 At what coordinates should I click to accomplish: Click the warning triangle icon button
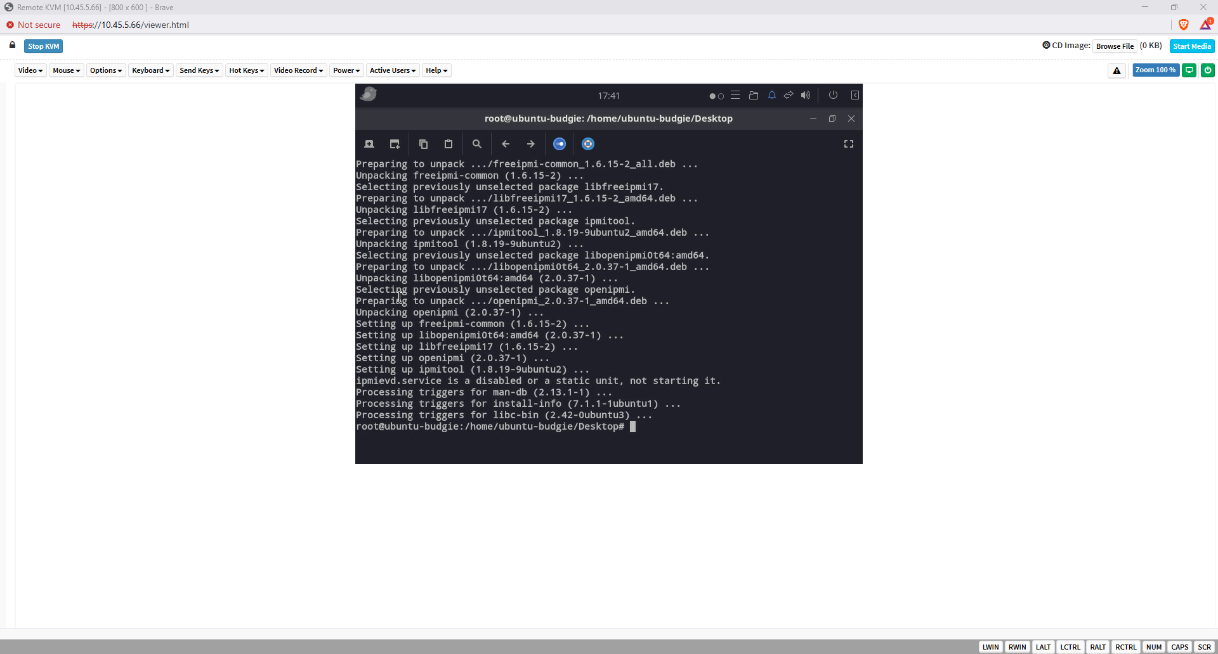click(x=1116, y=70)
